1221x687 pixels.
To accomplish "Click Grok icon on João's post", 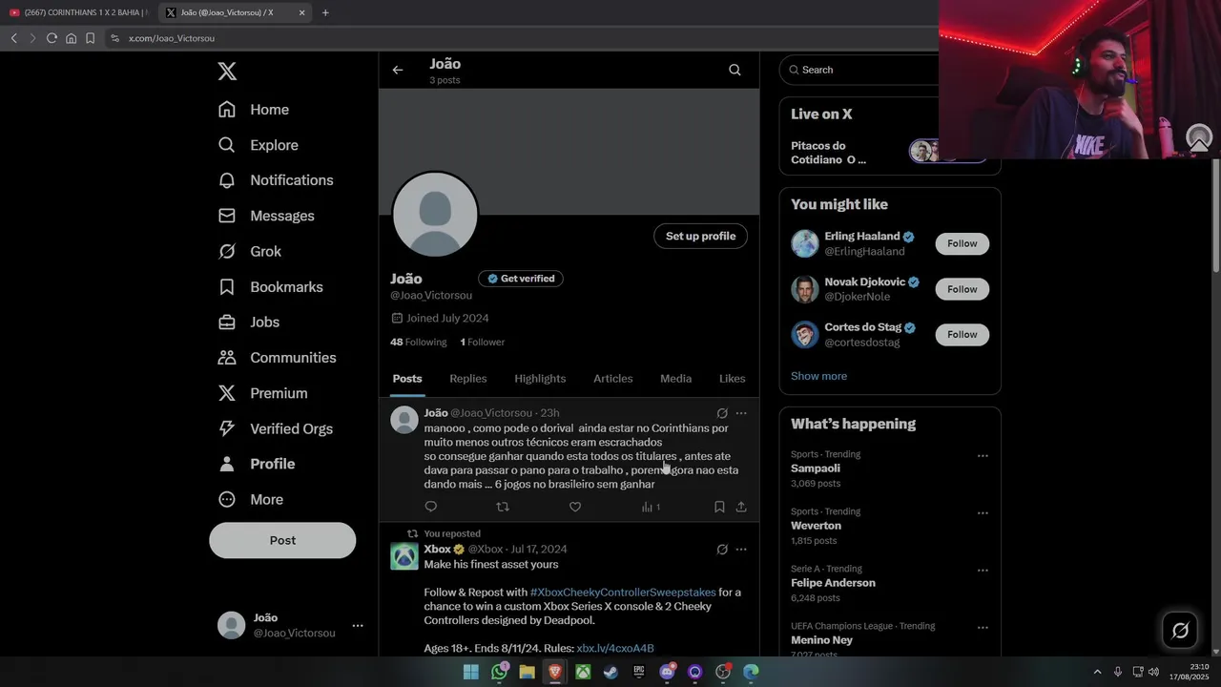I will pos(722,413).
